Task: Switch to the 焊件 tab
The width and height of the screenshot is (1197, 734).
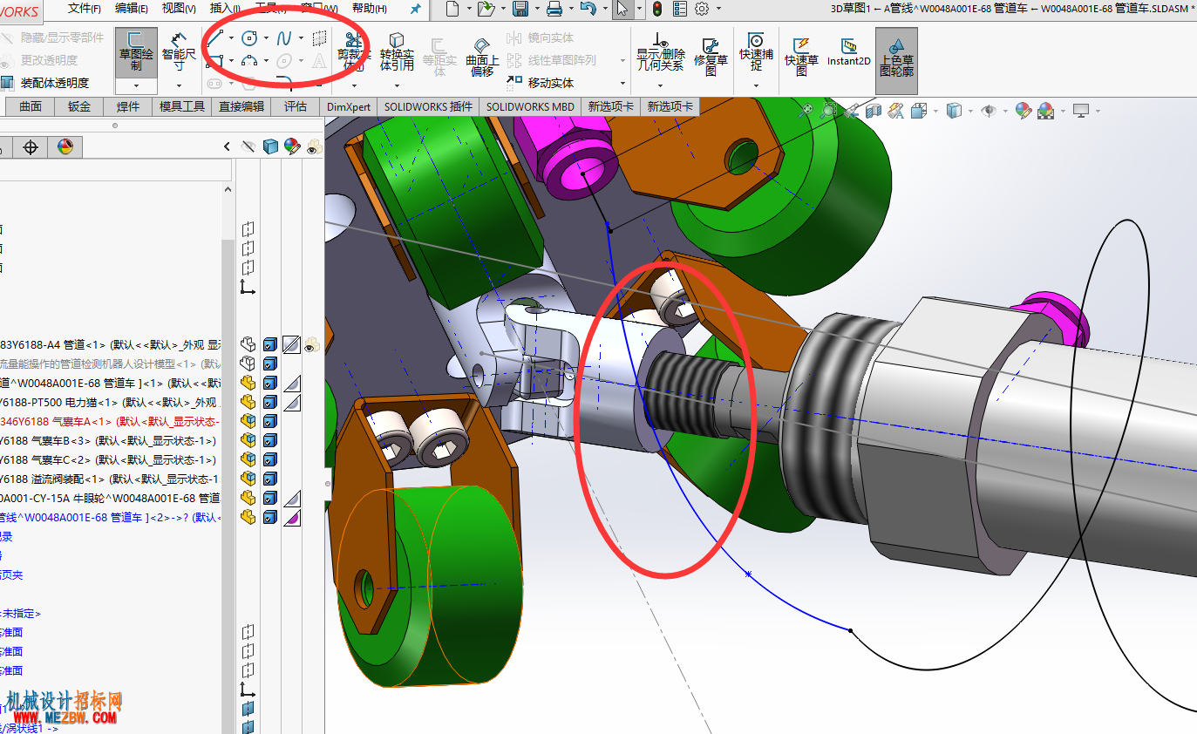Action: pyautogui.click(x=128, y=106)
